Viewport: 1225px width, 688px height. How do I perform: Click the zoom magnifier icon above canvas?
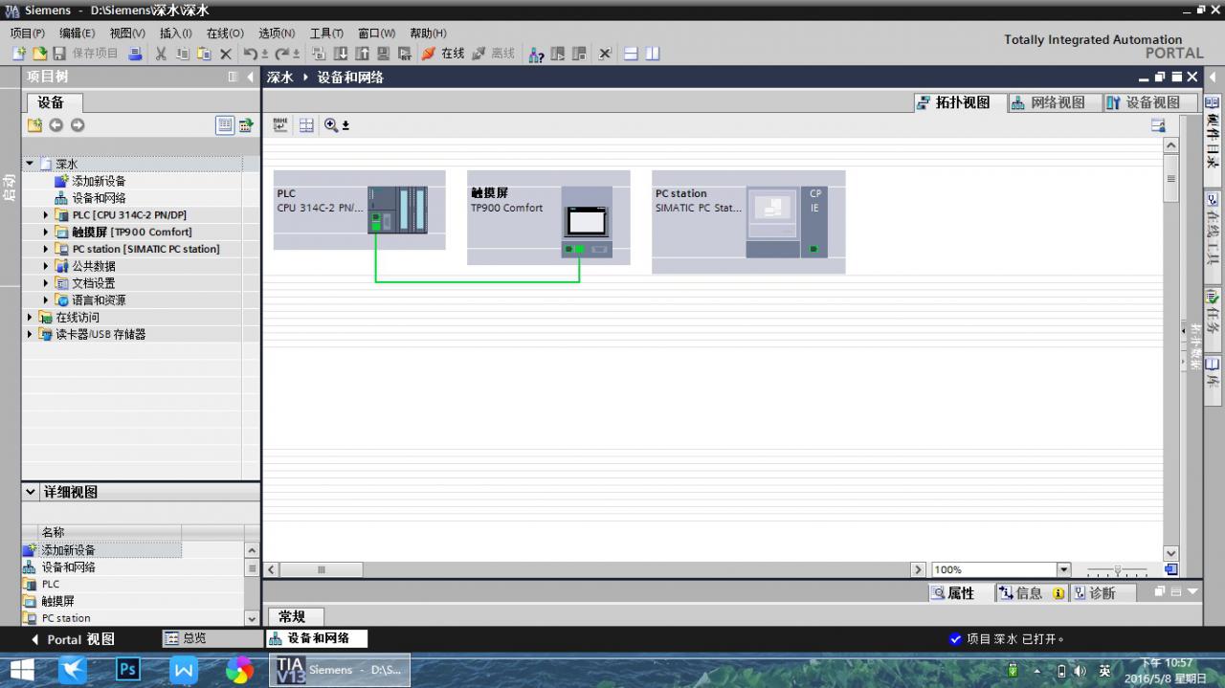point(331,125)
